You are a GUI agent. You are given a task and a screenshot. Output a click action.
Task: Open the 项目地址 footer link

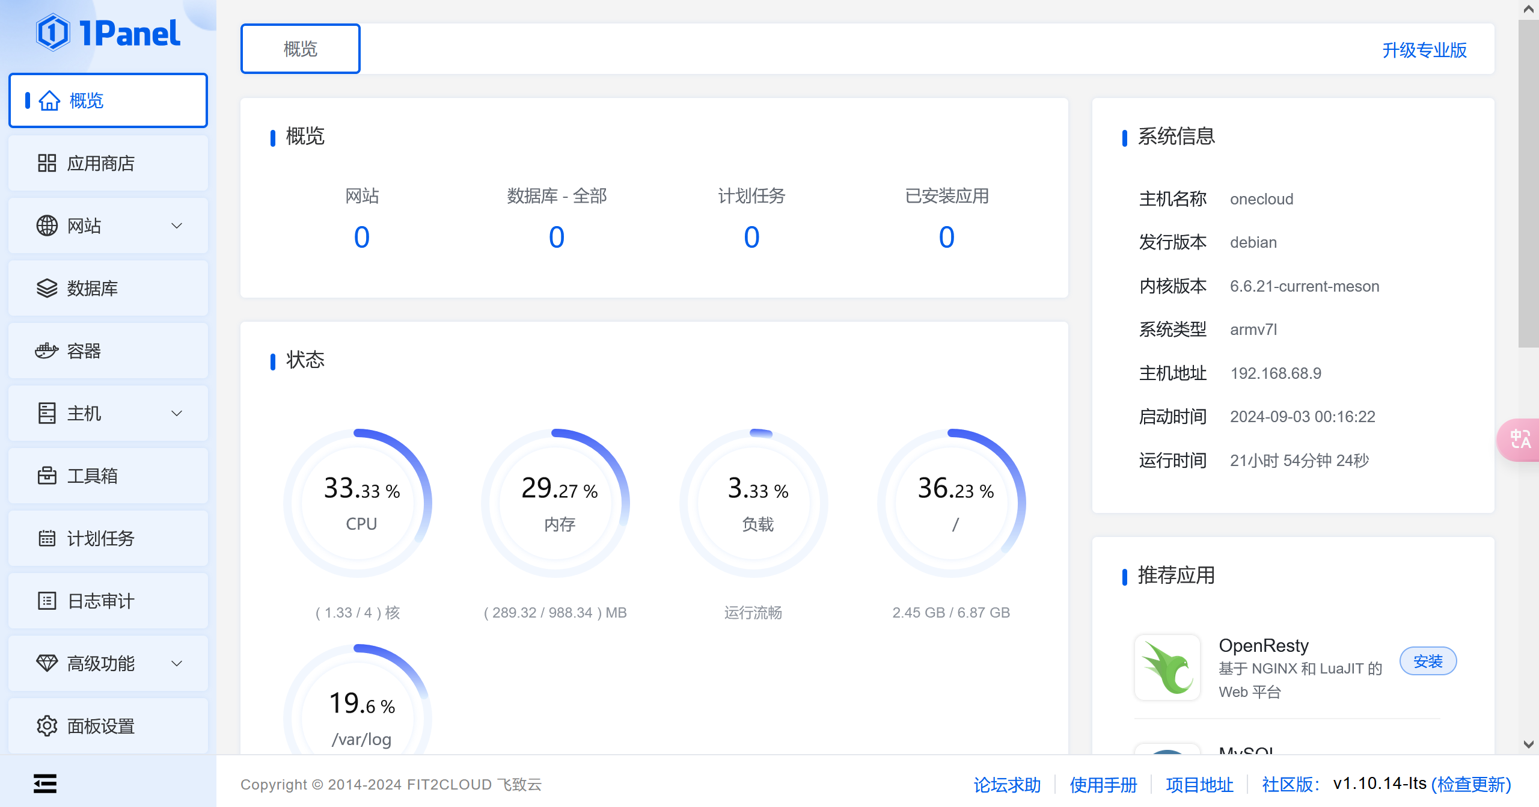point(1199,785)
